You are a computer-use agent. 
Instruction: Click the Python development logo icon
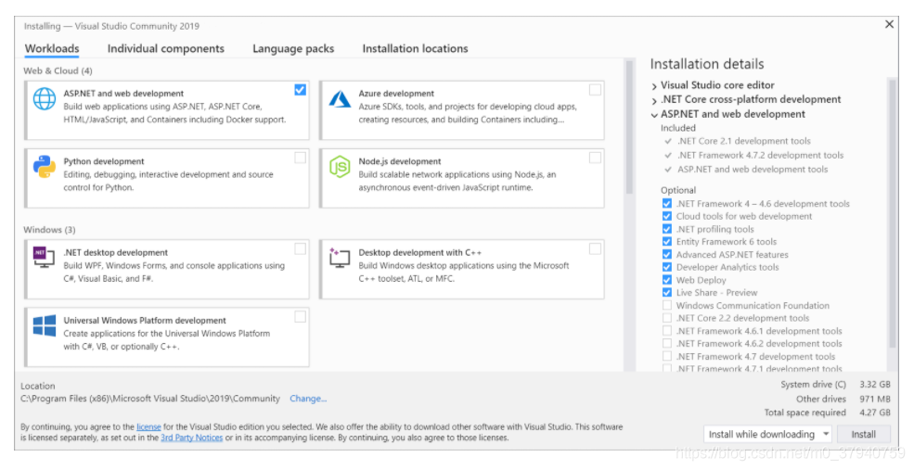tap(45, 167)
